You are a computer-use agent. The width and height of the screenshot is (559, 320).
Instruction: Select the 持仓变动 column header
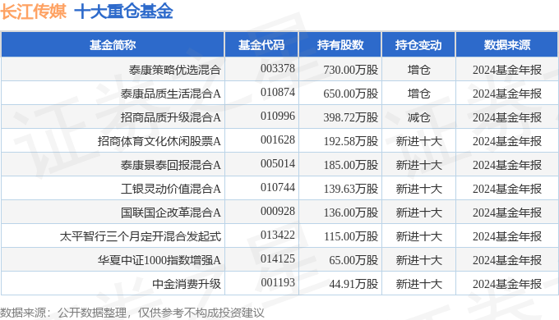coord(418,45)
